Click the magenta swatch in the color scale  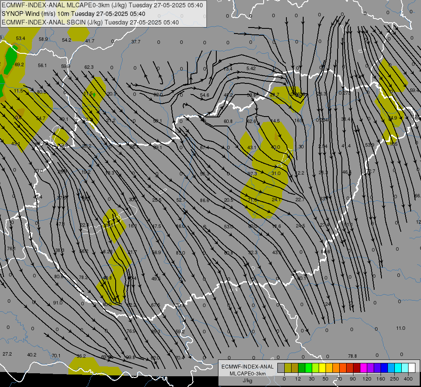pos(363,368)
